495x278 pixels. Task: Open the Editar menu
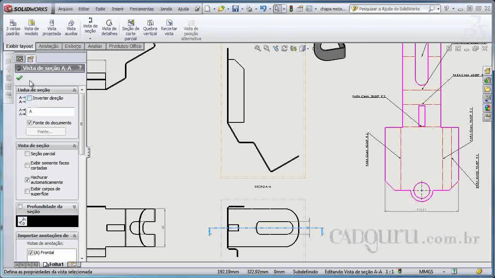pyautogui.click(x=84, y=9)
